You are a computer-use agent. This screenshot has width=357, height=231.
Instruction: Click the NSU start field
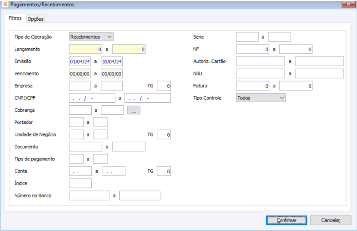pos(260,74)
